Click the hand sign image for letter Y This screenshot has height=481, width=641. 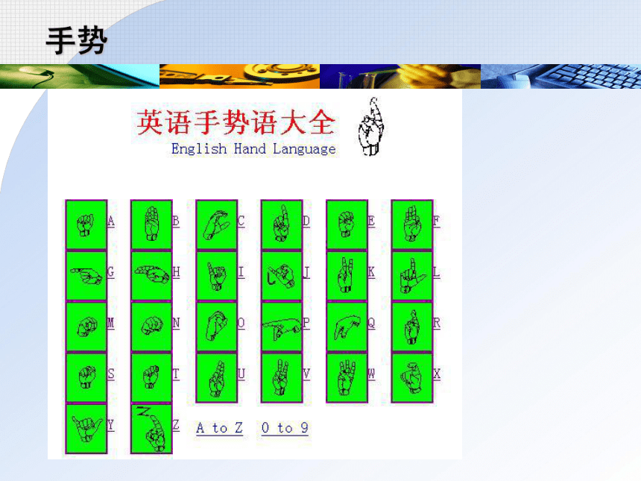(86, 429)
